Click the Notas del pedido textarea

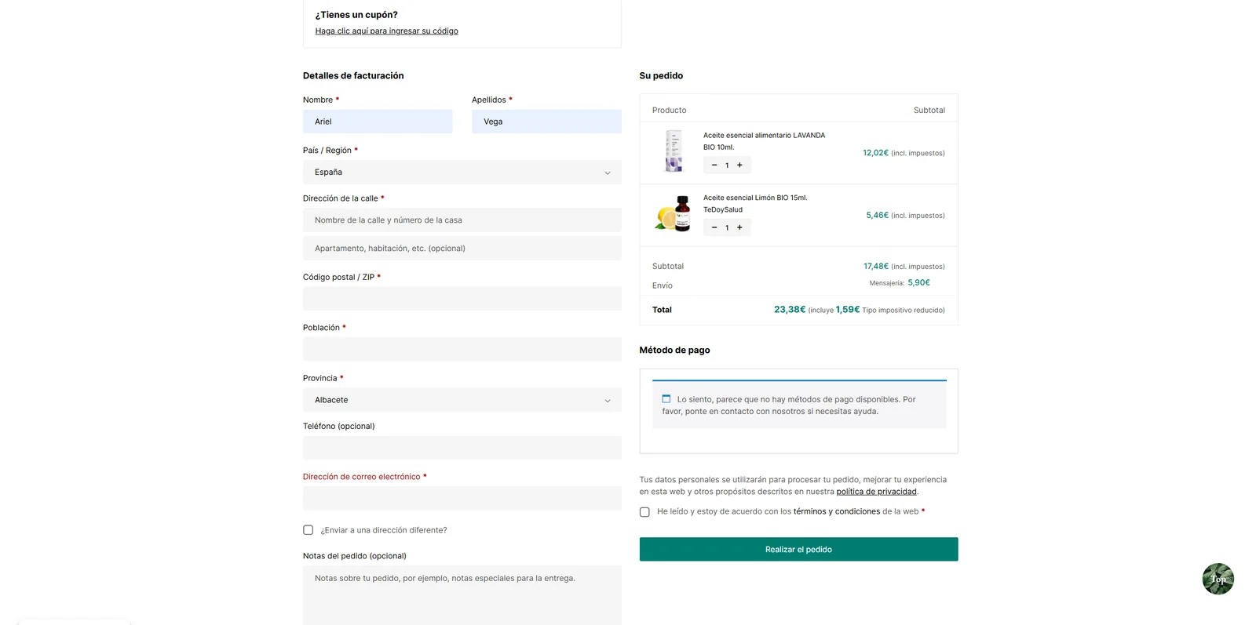coord(462,595)
